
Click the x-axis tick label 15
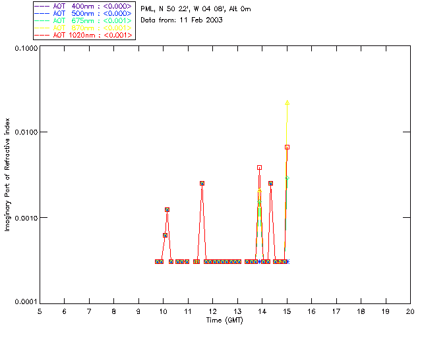coord(287,311)
